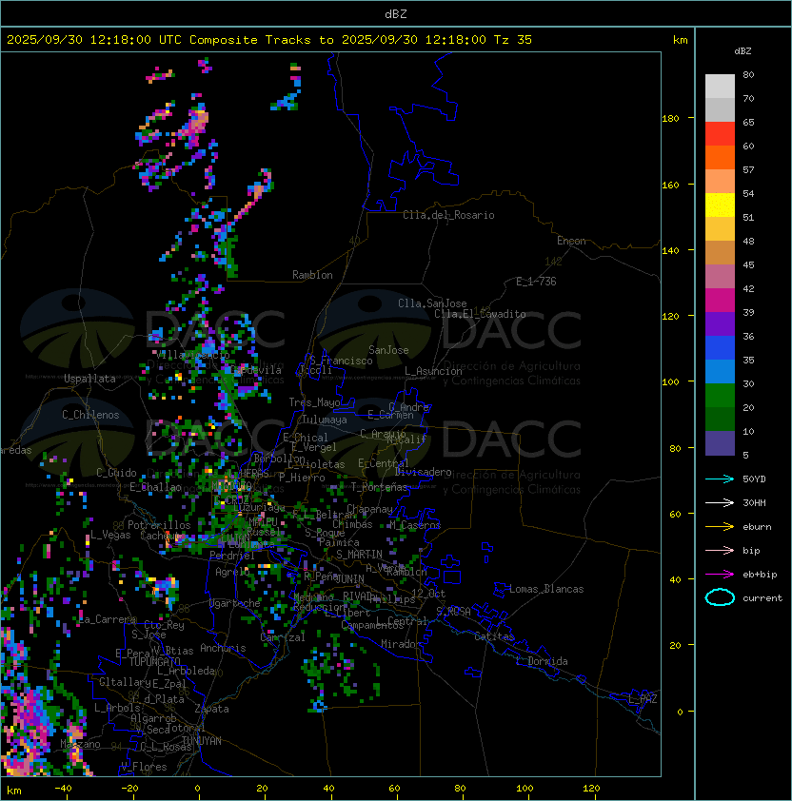The image size is (792, 801).
Task: Select the orange 60-57 dBZ swatch
Action: pyautogui.click(x=720, y=157)
